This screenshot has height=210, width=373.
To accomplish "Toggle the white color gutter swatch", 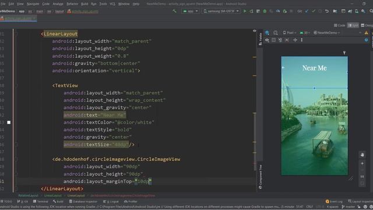I will (9, 123).
